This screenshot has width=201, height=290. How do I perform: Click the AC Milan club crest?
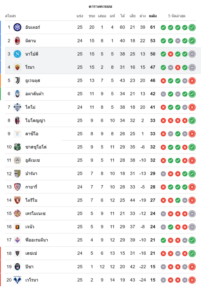click(17, 41)
